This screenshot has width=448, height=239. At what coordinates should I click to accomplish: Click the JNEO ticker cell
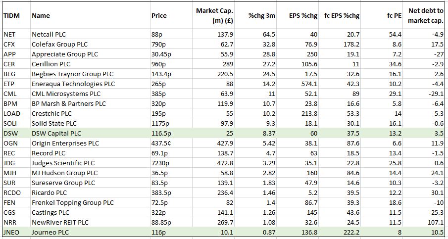(x=12, y=232)
